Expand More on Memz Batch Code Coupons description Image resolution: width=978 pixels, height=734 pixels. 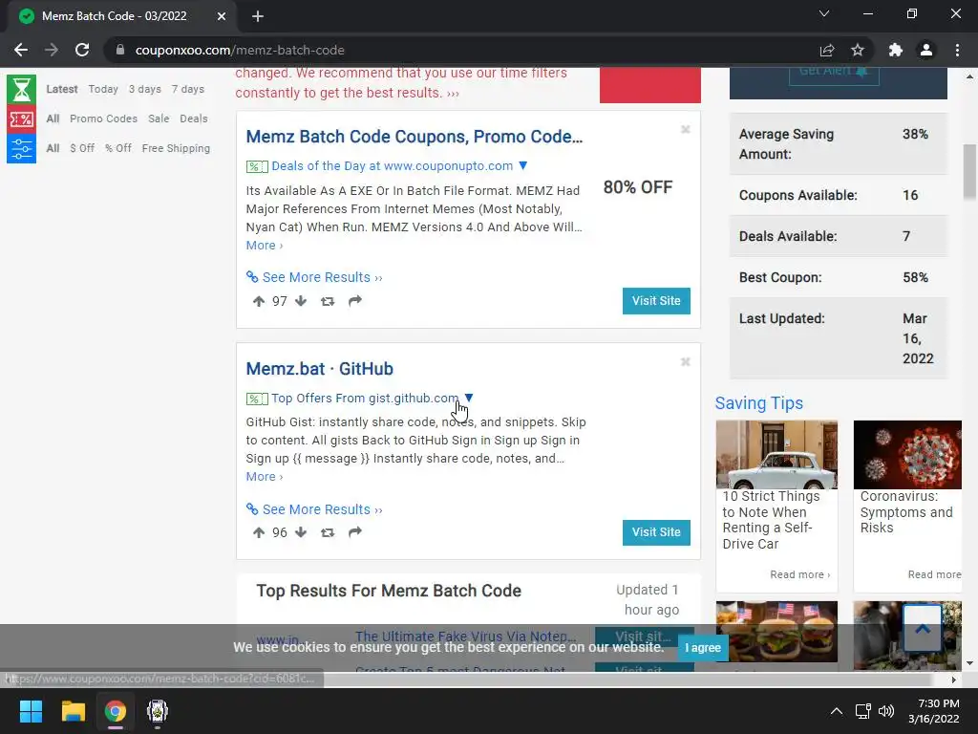[x=265, y=246]
